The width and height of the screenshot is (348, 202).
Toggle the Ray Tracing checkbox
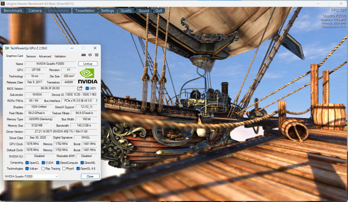43,169
